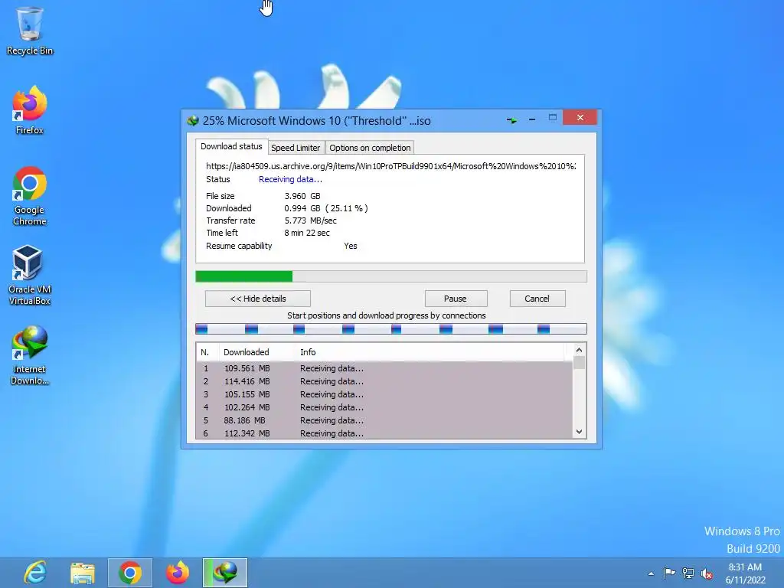
Task: Launch Internet Explorer from the taskbar
Action: point(35,573)
